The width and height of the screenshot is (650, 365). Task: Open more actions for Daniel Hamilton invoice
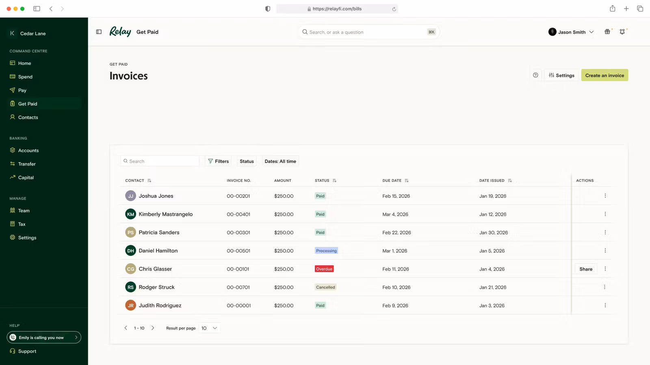click(605, 251)
